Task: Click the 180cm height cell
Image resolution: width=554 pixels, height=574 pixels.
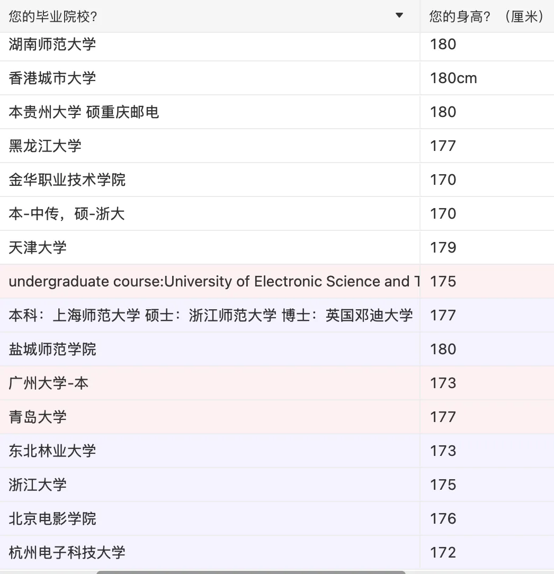Action: click(x=453, y=78)
